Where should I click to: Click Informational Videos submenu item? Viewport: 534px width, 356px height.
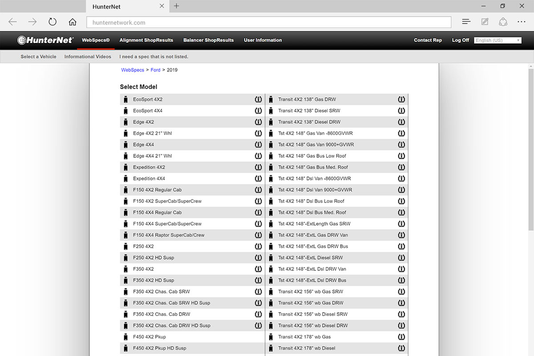(x=88, y=57)
